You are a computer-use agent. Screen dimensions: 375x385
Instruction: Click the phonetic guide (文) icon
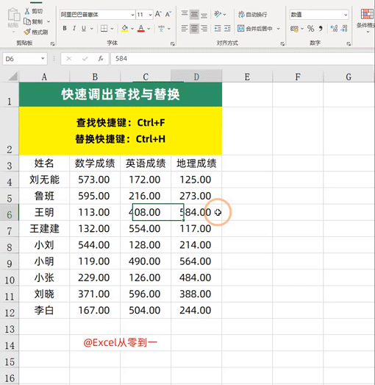[x=161, y=29]
